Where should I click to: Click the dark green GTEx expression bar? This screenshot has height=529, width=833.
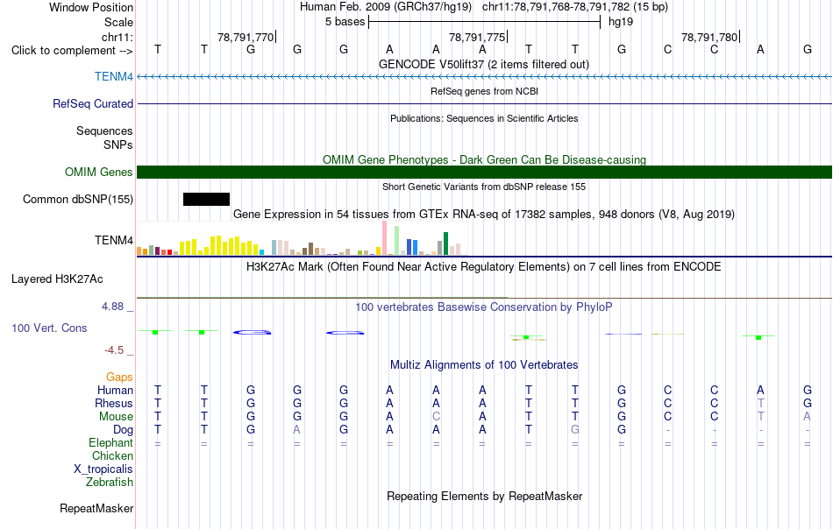[446, 243]
